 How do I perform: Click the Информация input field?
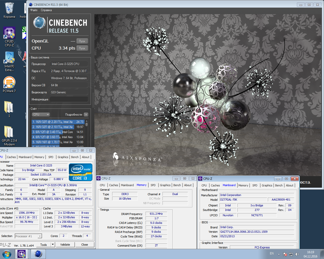(x=69, y=99)
